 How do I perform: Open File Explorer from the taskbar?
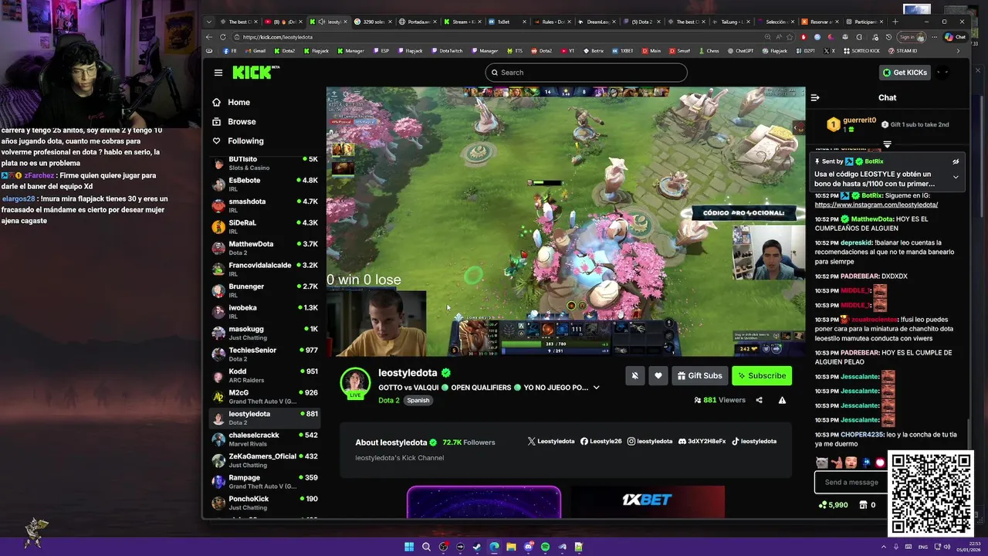click(x=511, y=547)
